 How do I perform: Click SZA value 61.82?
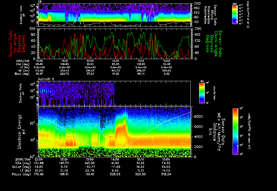click(90, 64)
